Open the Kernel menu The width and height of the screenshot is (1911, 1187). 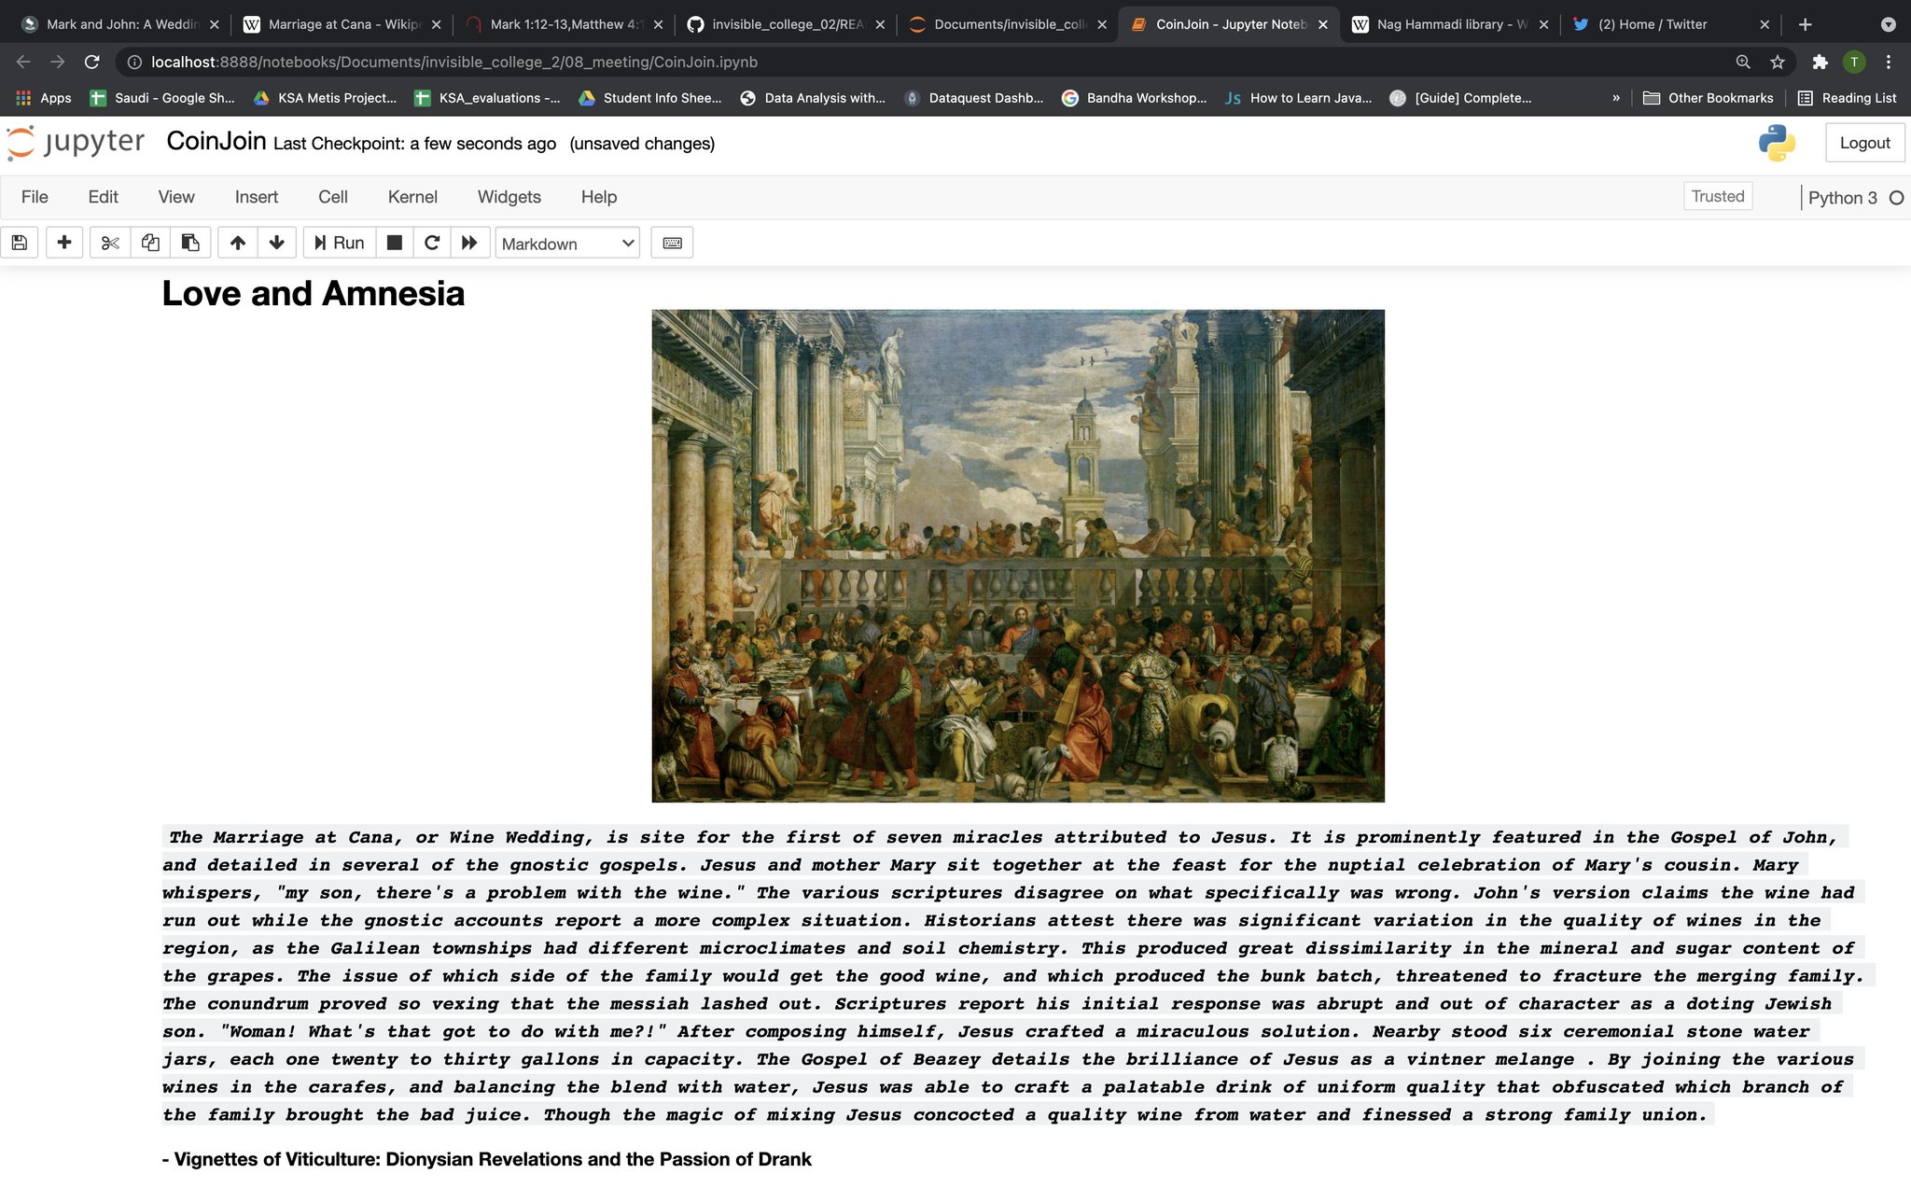412,197
